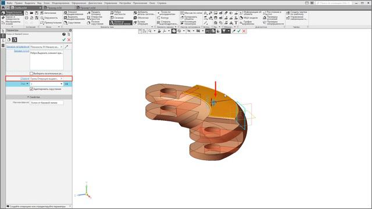Open help via the question mark icon
The height and width of the screenshot is (209, 372).
(x=64, y=34)
